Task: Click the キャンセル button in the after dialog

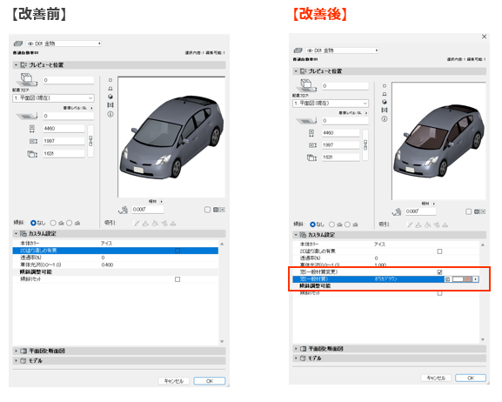Action: pos(436,378)
